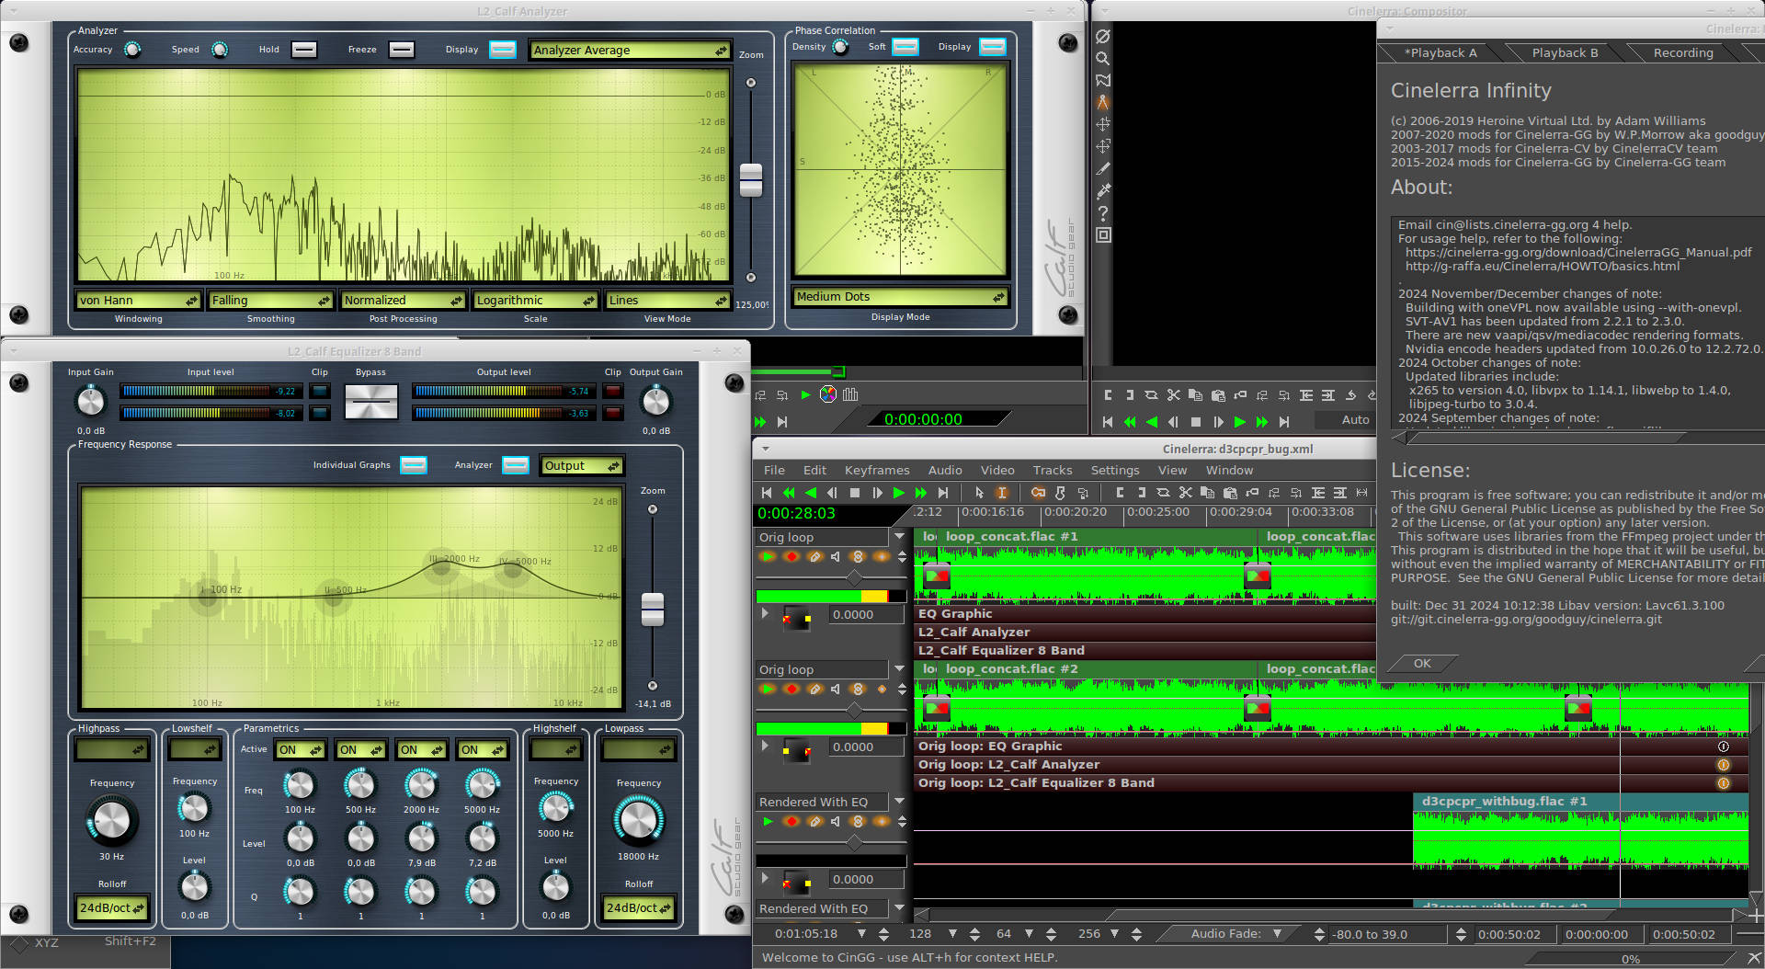Open the Analyzer Average mode dropdown

[x=630, y=51]
